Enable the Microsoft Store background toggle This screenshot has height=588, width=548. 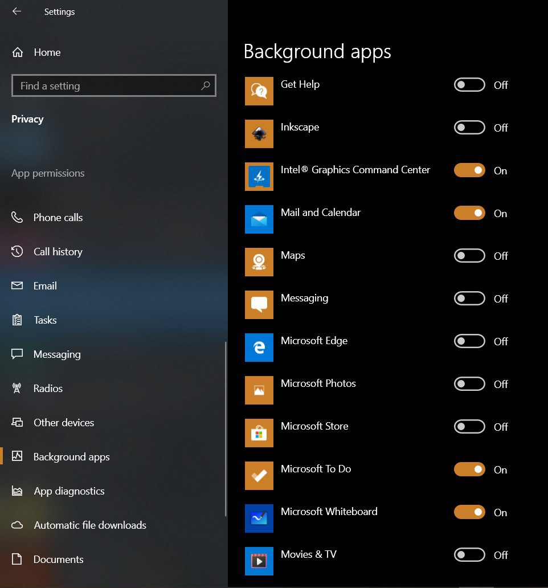pyautogui.click(x=469, y=427)
